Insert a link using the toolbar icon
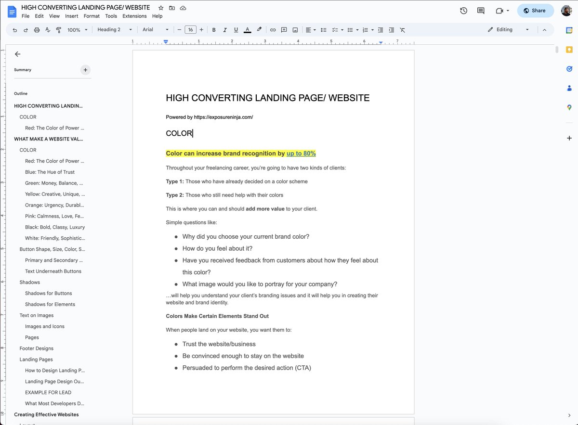This screenshot has width=578, height=425. click(273, 29)
